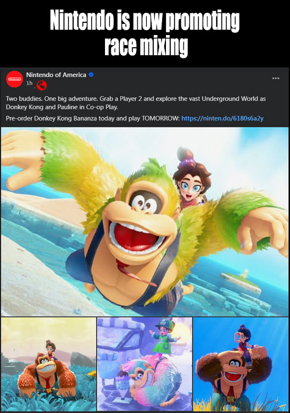Open the ninten.do/6180s6a2y link
Image resolution: width=290 pixels, height=413 pixels.
point(222,118)
